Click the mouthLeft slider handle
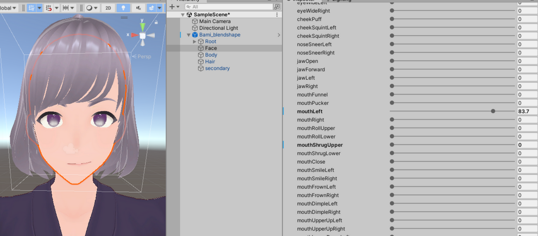Viewport: 538px width, 236px height. [493, 111]
